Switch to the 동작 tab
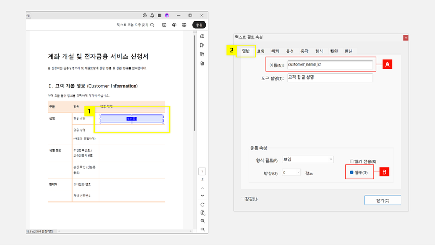 [304, 51]
